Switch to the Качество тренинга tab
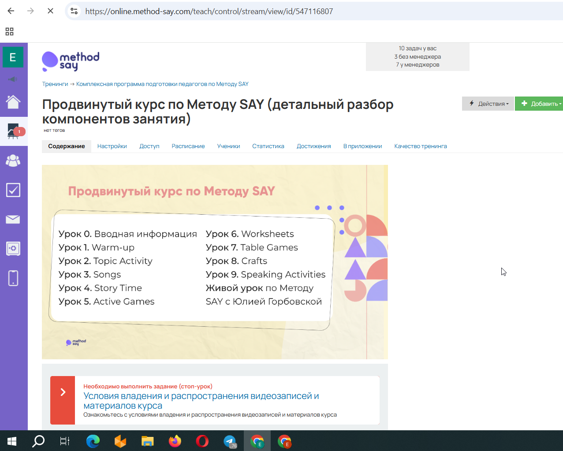 tap(421, 146)
